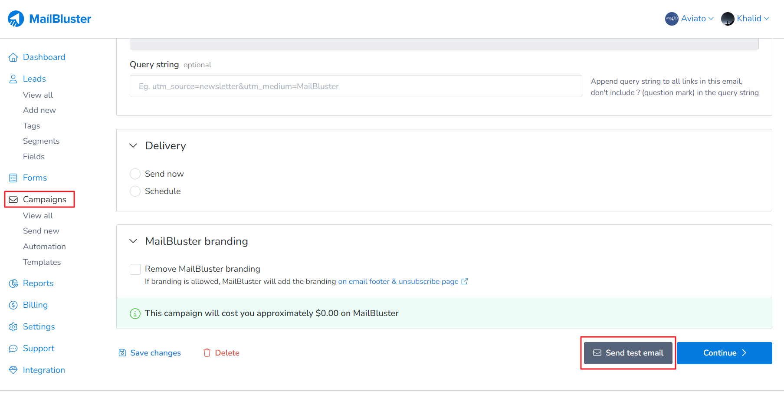Click the Forms list icon
The image size is (784, 405).
13,178
